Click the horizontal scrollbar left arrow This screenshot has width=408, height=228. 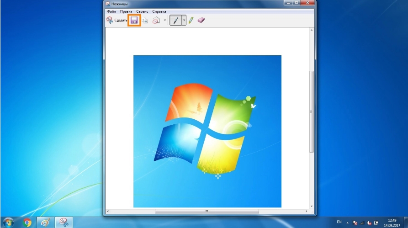(108, 211)
